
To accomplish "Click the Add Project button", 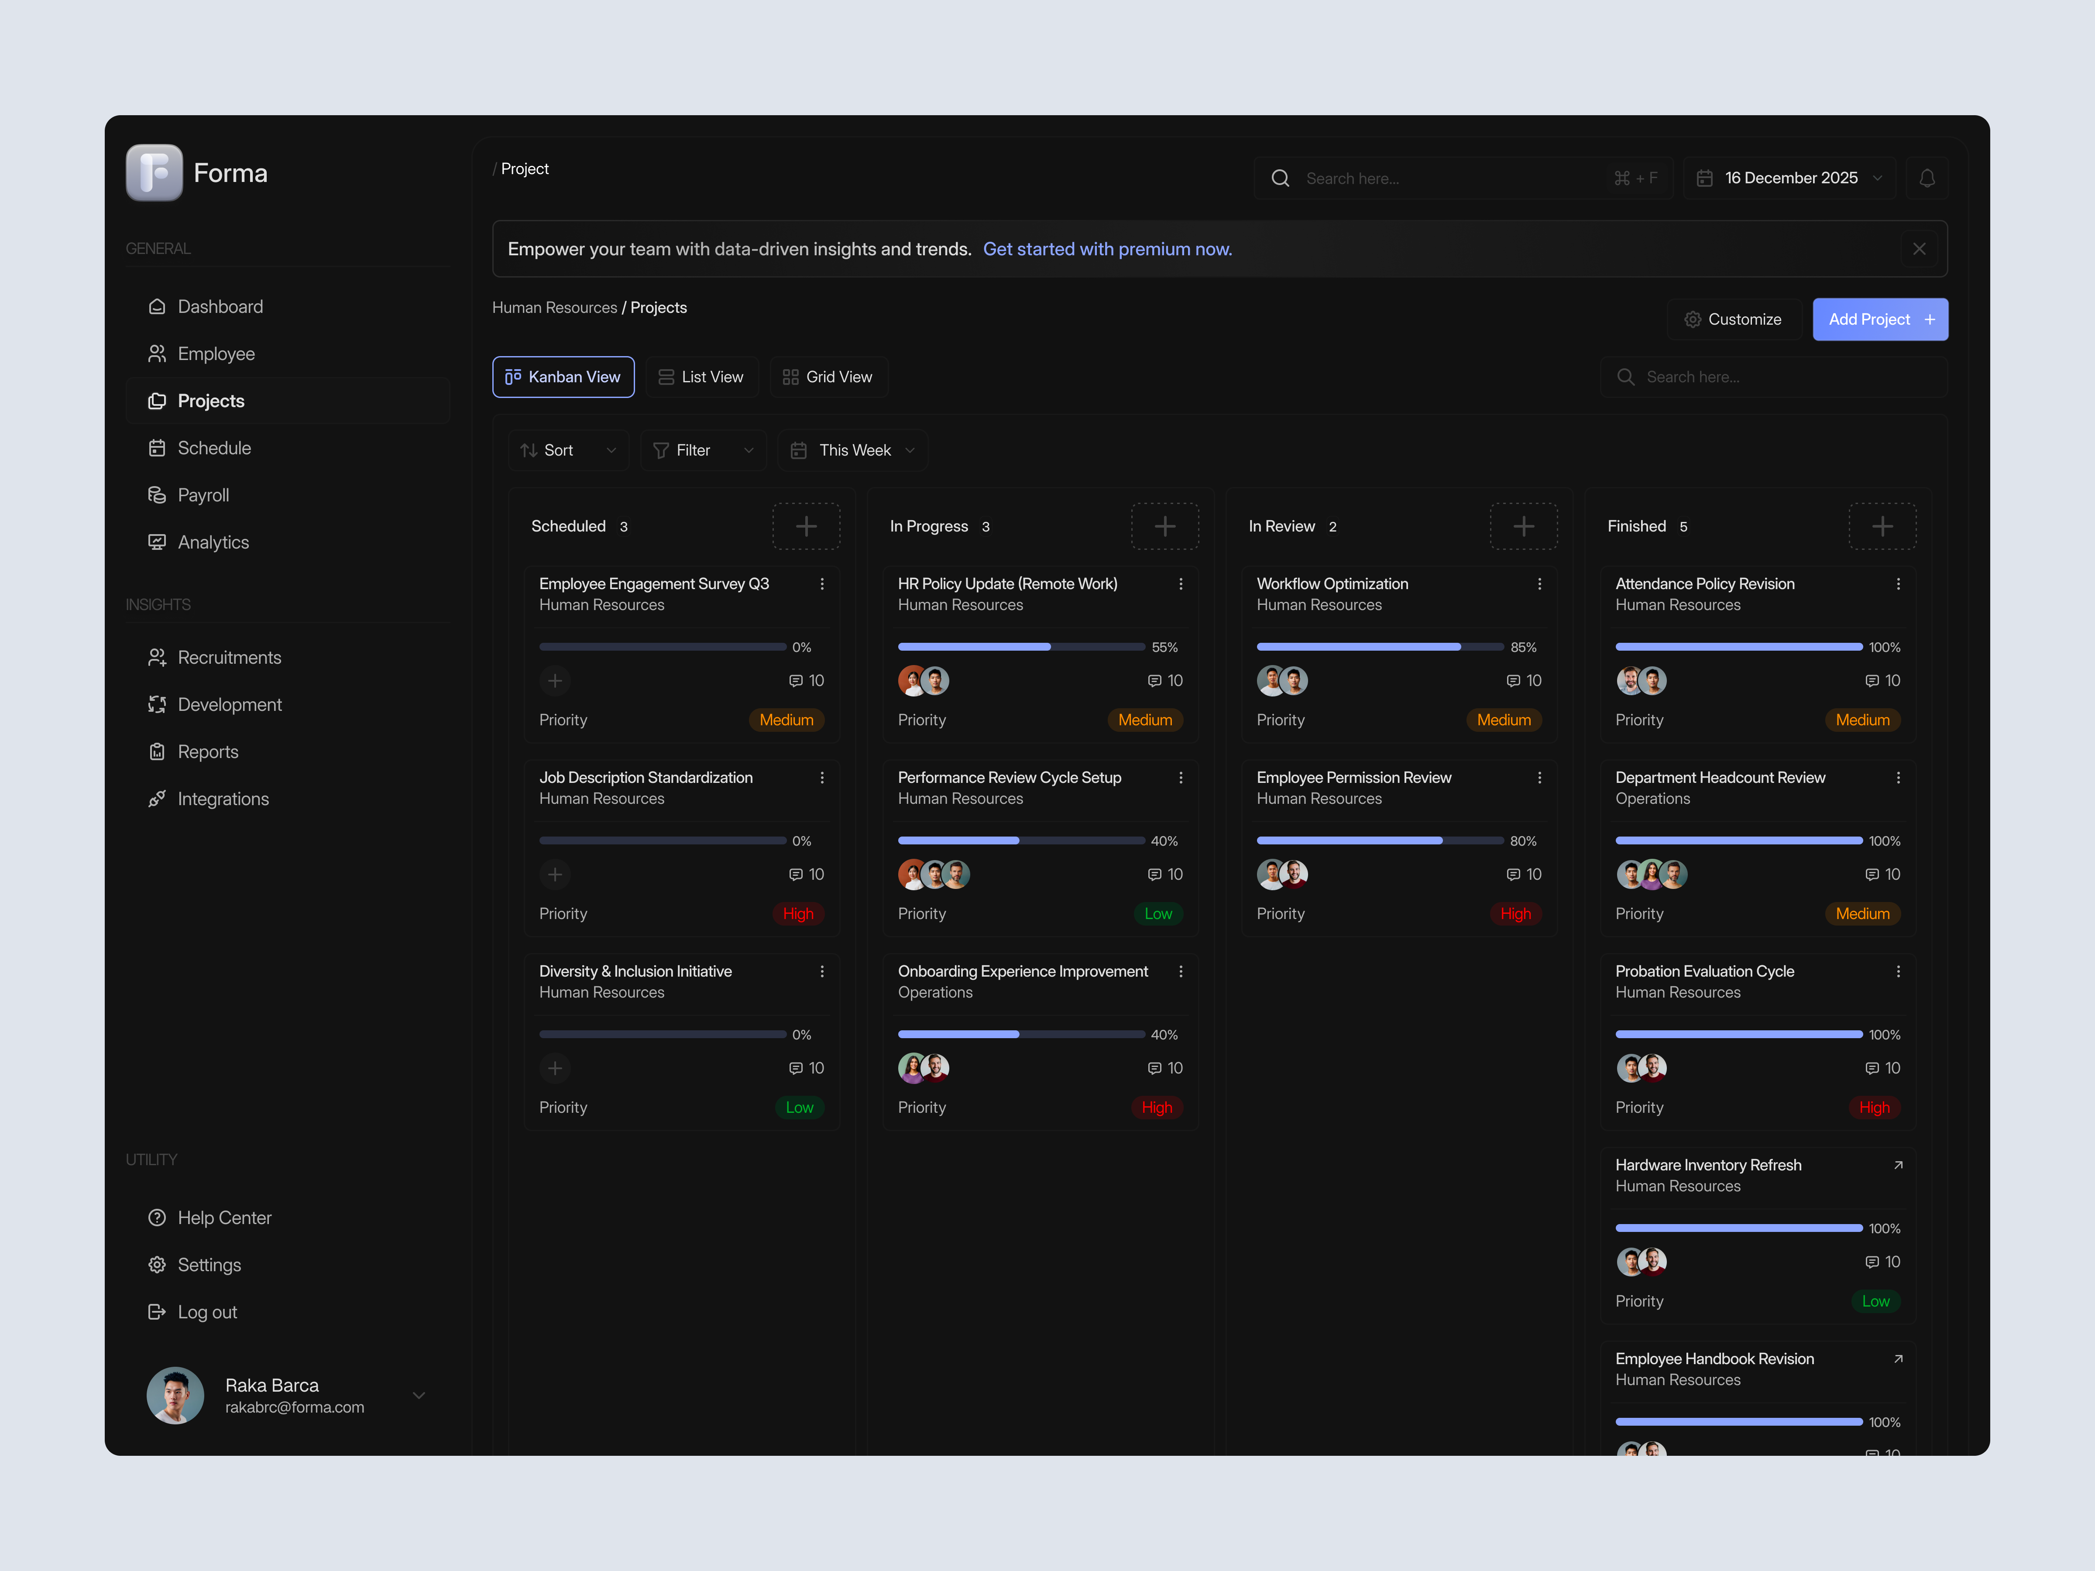I will pos(1879,319).
